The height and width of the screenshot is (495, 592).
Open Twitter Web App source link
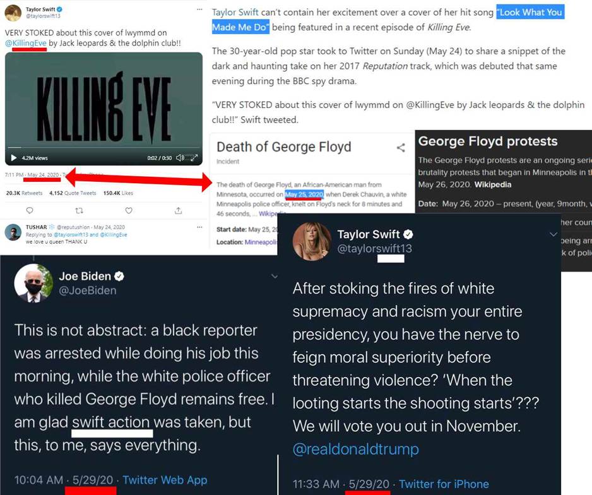165,480
